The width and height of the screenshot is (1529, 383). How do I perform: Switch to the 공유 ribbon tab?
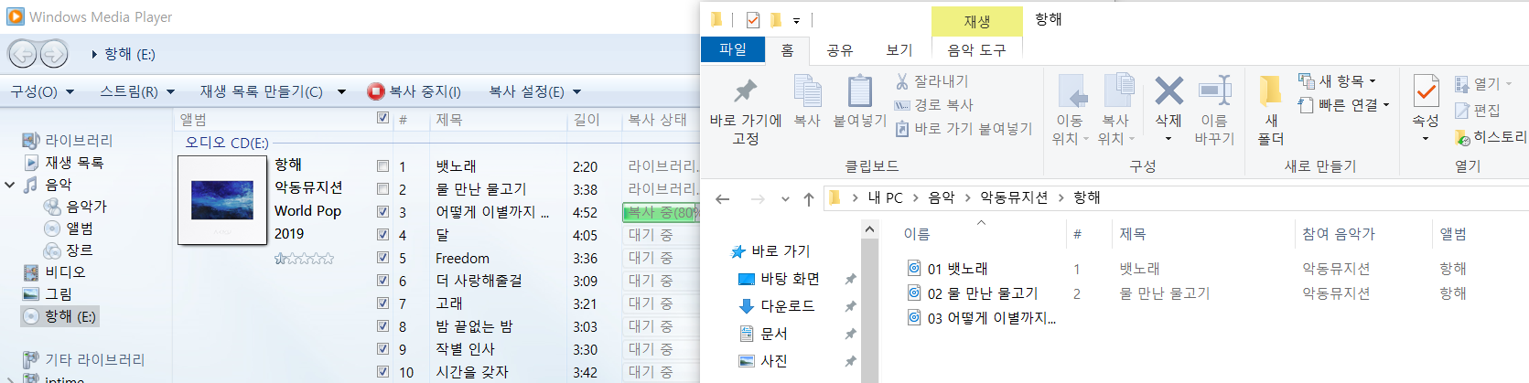click(839, 50)
